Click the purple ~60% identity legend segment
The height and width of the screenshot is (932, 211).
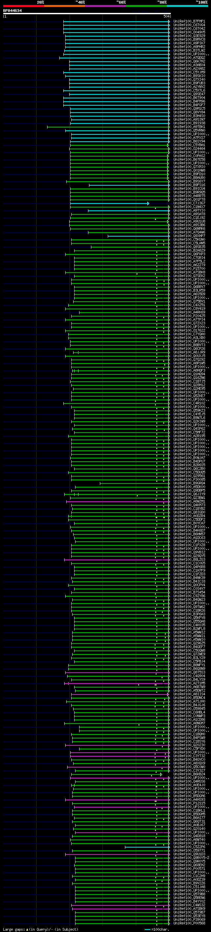pyautogui.click(x=106, y=6)
